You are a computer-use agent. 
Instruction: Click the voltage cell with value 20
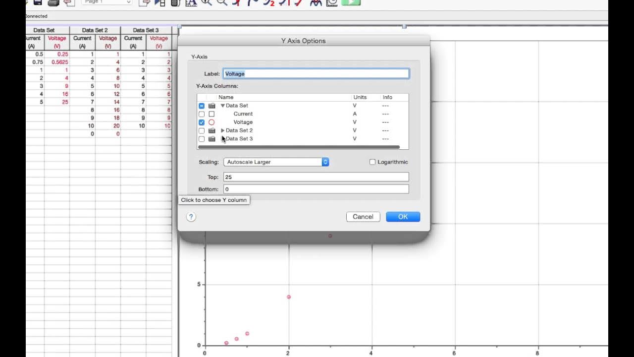click(x=108, y=126)
